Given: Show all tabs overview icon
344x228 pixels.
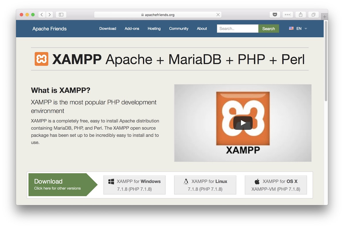Looking at the screenshot, I should coord(313,14).
